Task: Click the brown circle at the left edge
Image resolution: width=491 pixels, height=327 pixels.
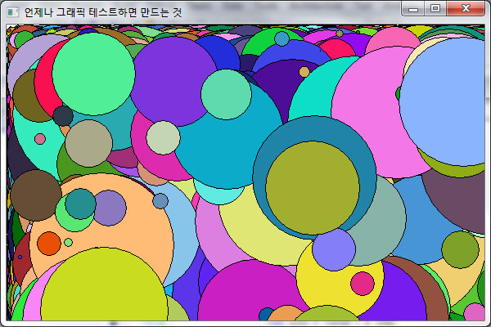Action: (x=35, y=195)
